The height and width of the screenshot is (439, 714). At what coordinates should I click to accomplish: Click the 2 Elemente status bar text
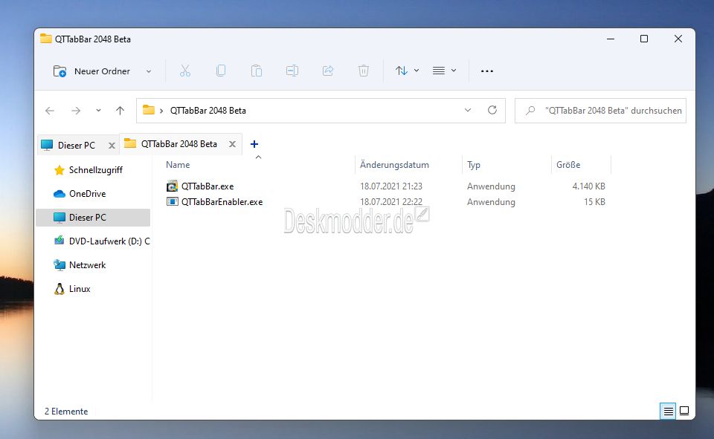66,412
